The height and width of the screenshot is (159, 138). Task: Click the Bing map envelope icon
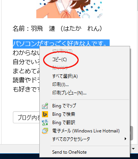[45, 106]
